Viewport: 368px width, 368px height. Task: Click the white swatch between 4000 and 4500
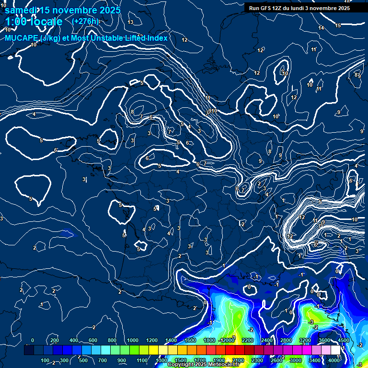335,350
